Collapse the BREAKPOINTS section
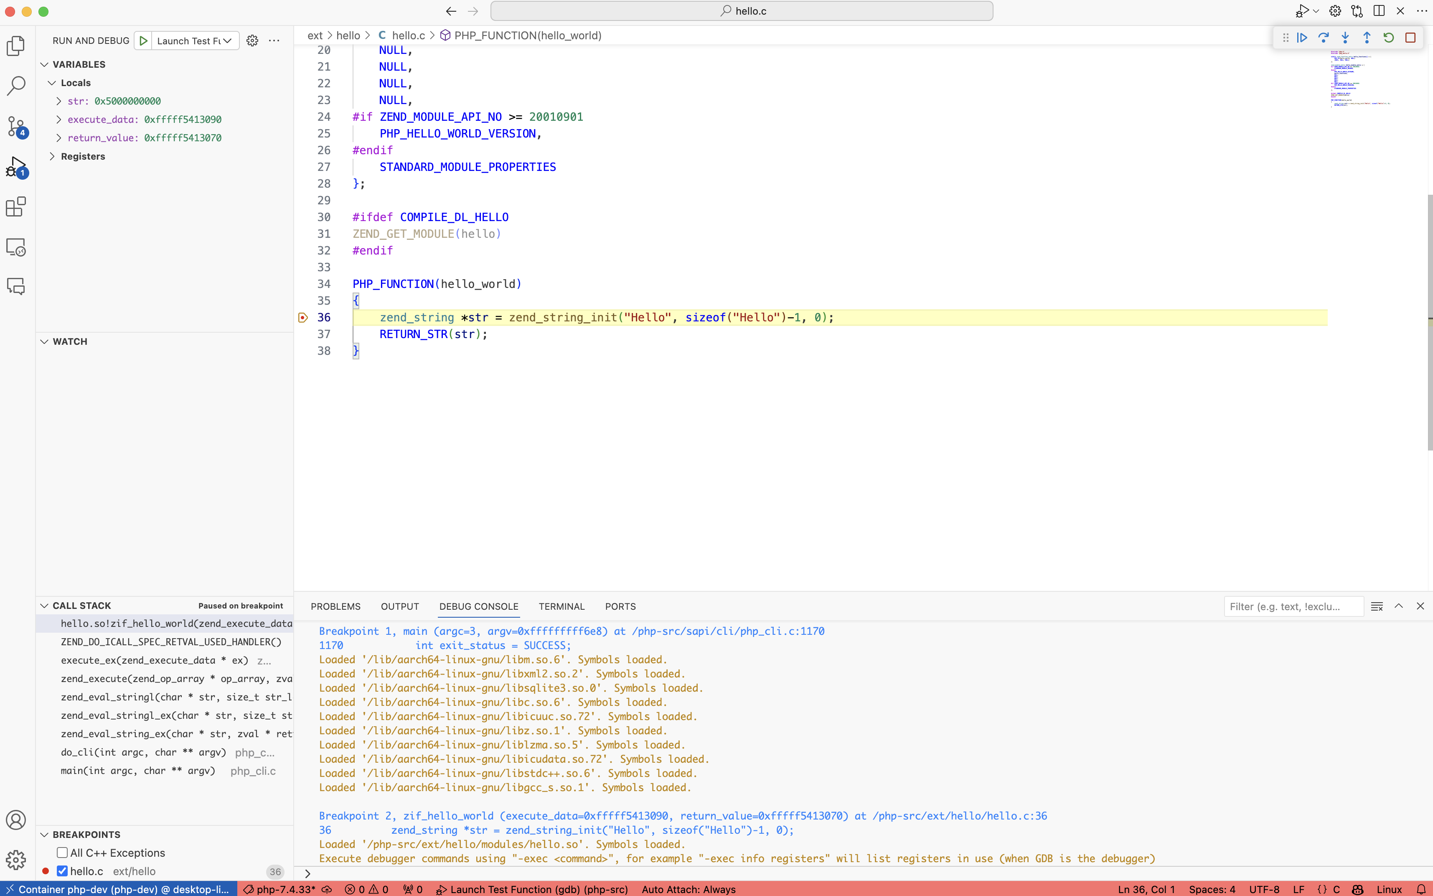The width and height of the screenshot is (1433, 896). [x=44, y=835]
